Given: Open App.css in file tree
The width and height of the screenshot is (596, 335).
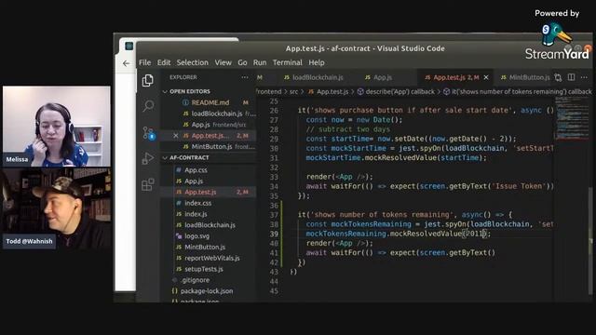Looking at the screenshot, I should [196, 170].
